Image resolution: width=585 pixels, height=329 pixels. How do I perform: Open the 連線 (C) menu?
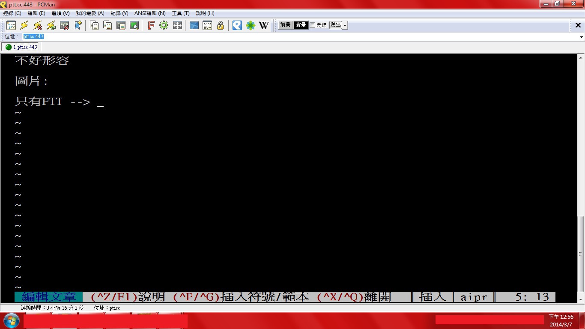12,13
